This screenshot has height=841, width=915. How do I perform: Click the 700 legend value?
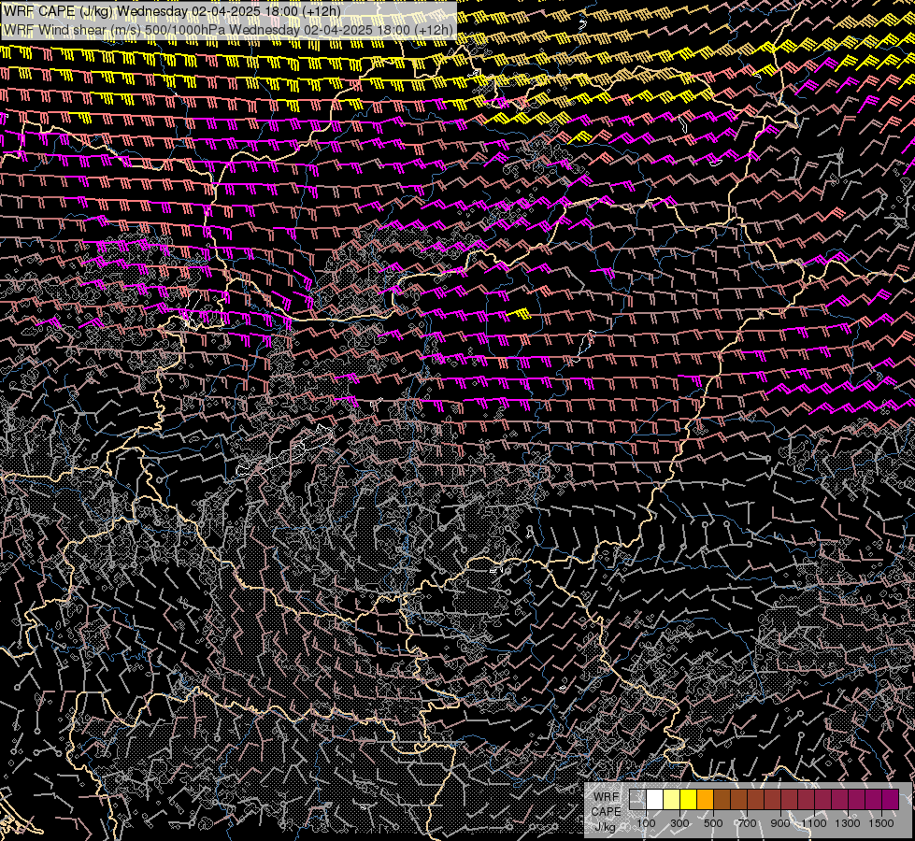(x=747, y=823)
